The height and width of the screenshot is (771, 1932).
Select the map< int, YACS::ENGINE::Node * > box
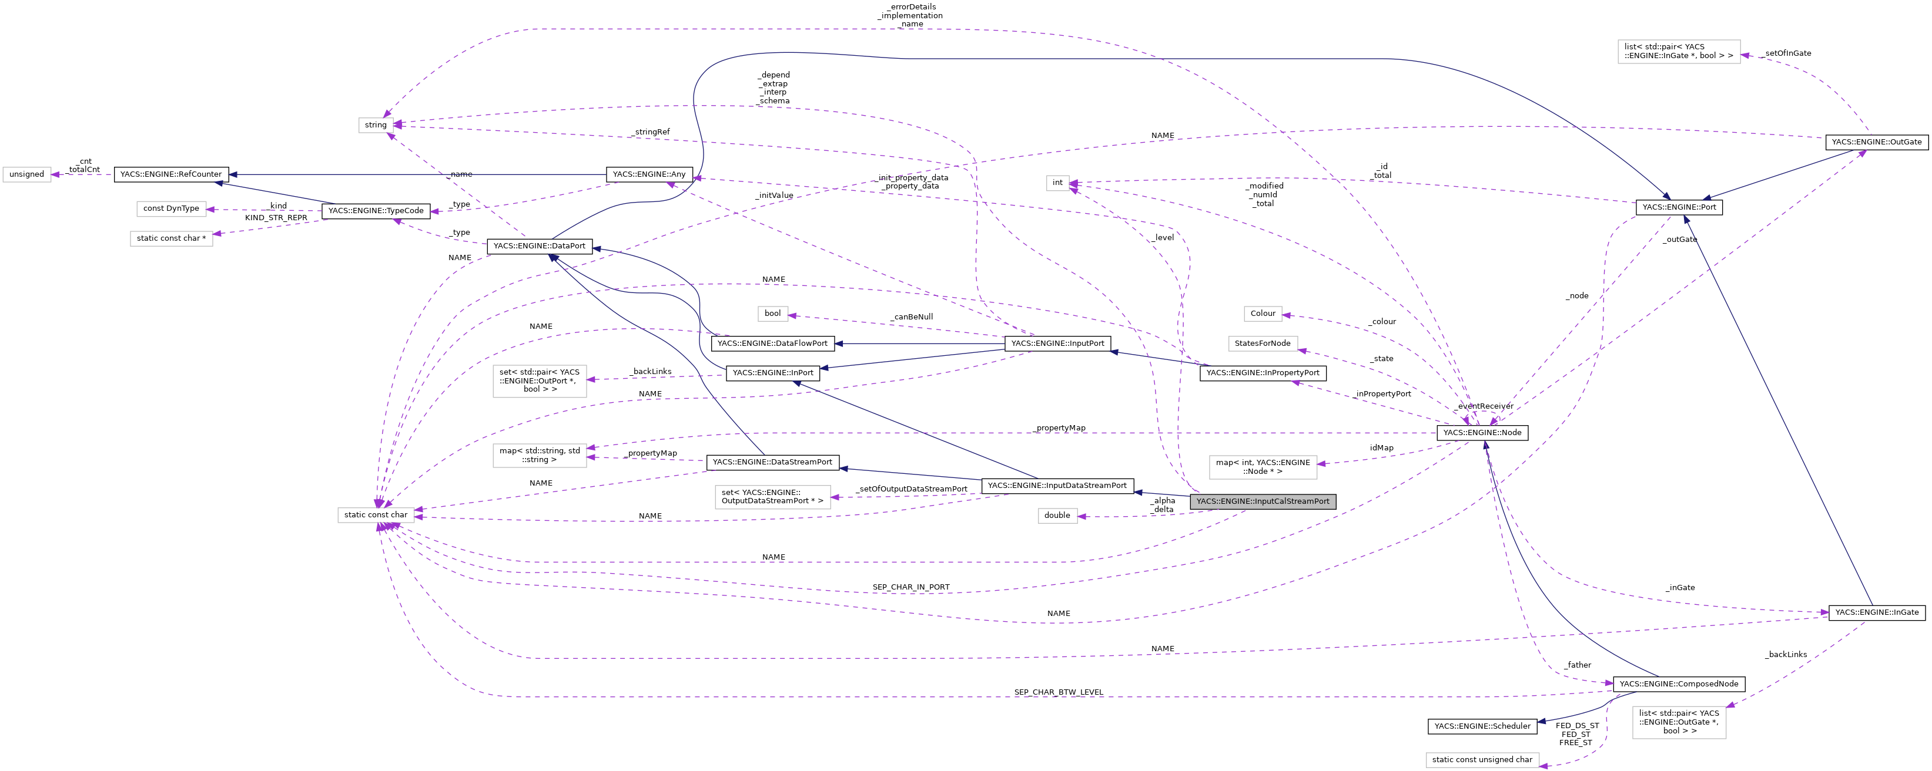1263,467
